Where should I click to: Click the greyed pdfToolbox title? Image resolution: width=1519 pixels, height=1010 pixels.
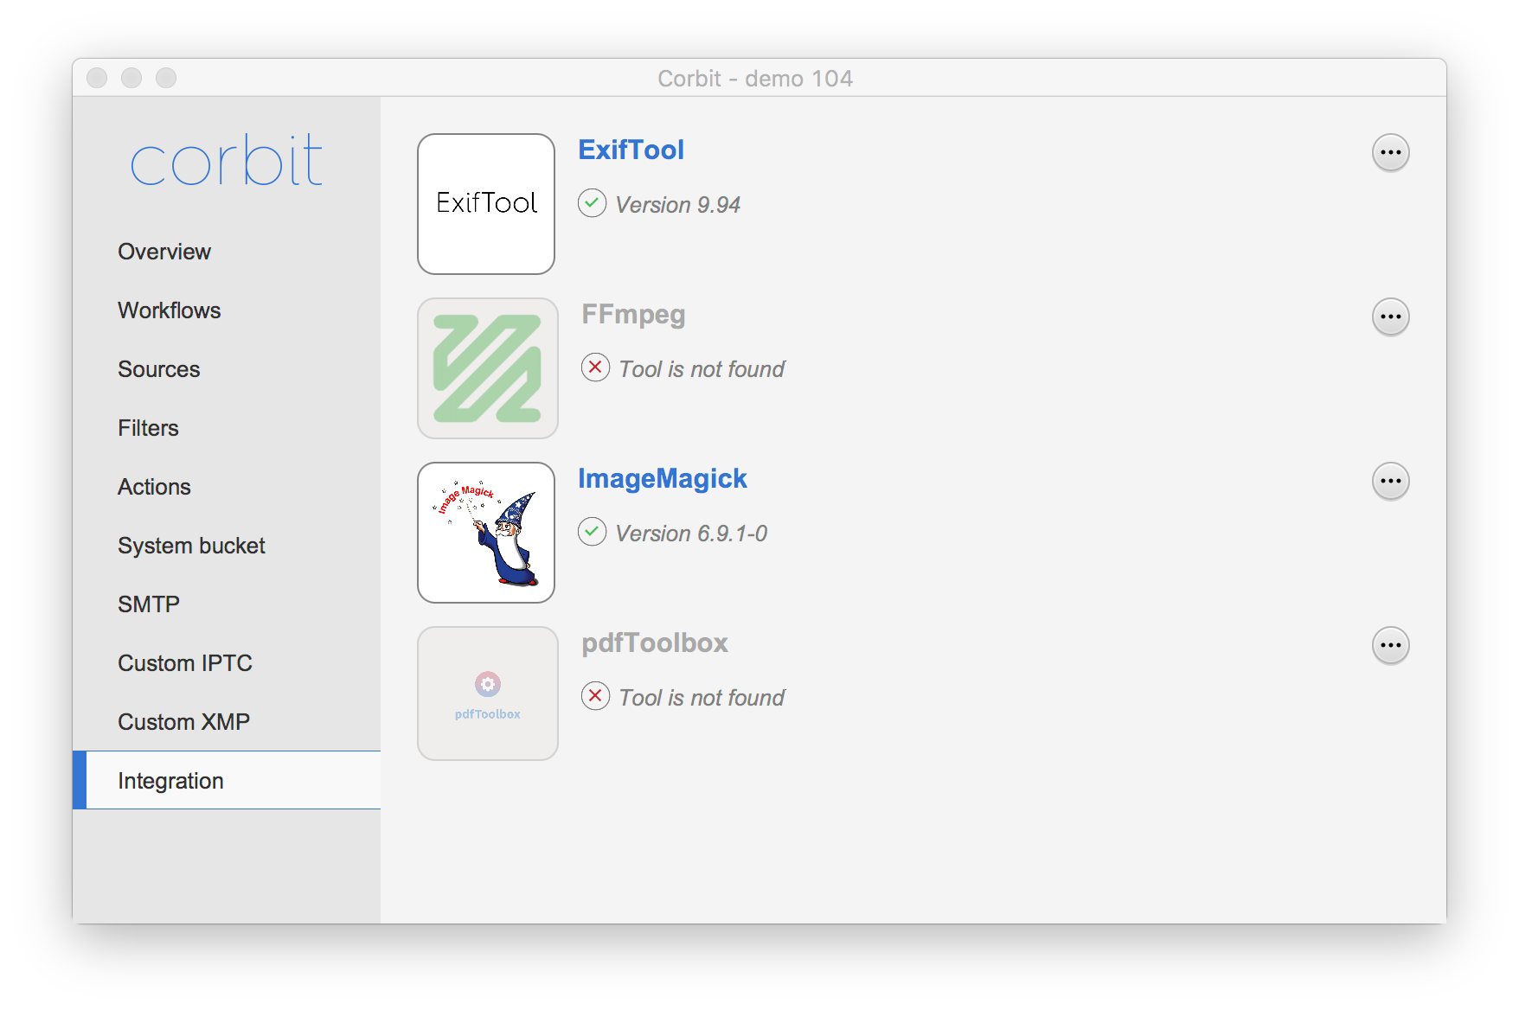pos(655,642)
